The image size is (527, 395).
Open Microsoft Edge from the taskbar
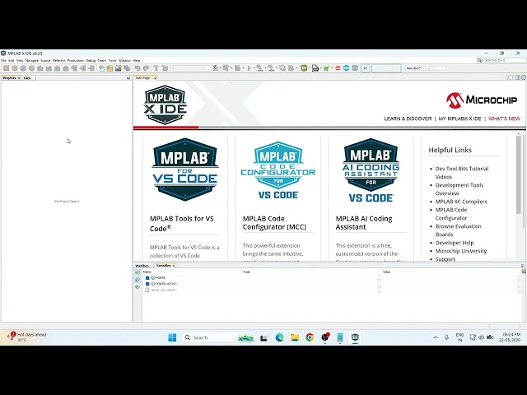279,337
